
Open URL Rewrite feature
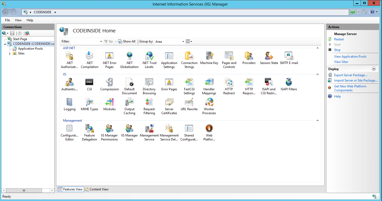click(189, 105)
